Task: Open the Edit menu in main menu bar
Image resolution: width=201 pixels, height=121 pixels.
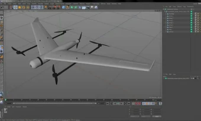Action: point(5,4)
